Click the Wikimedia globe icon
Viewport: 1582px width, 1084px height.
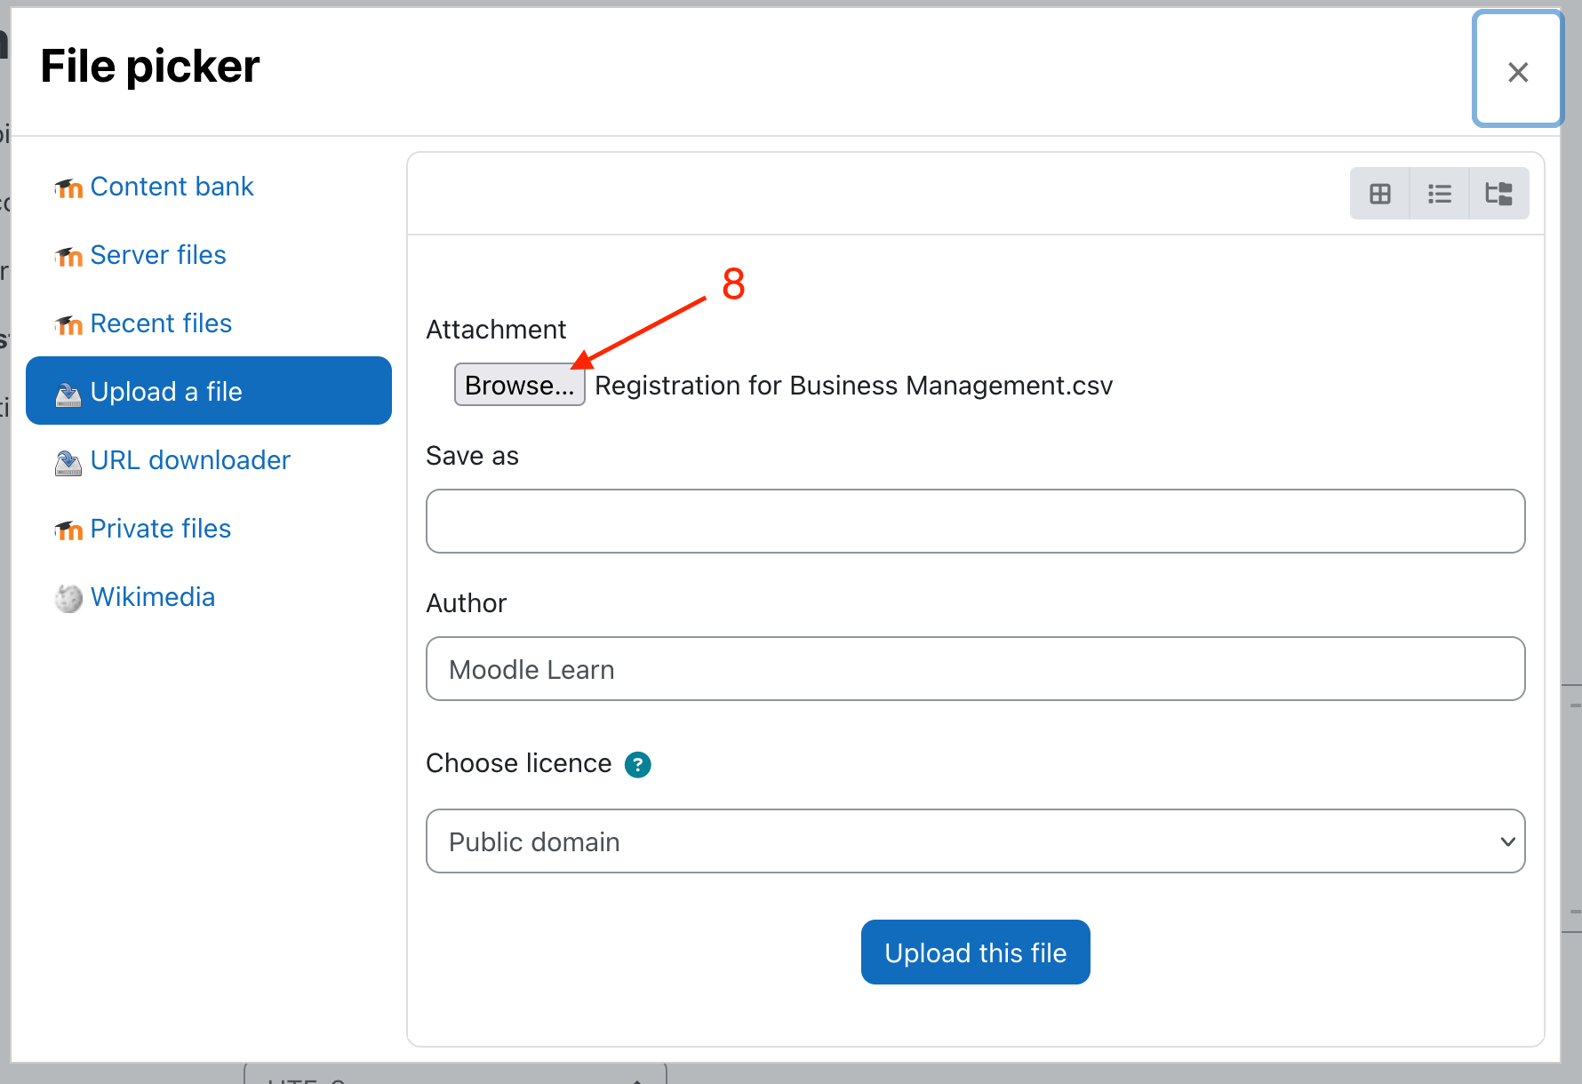(68, 598)
